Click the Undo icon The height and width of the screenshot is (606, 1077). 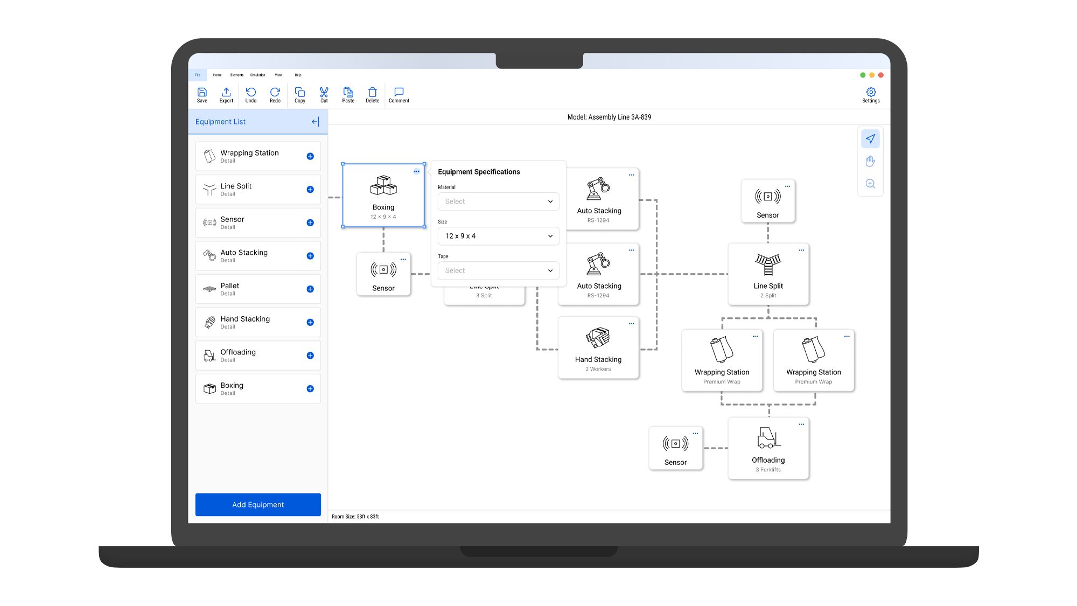pos(251,93)
